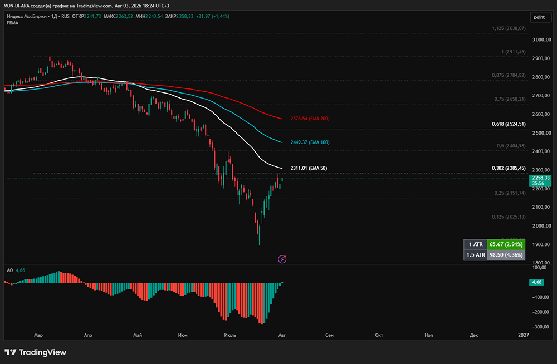Click the 0,5 (2 404,98) Fibonacci label

click(x=511, y=146)
